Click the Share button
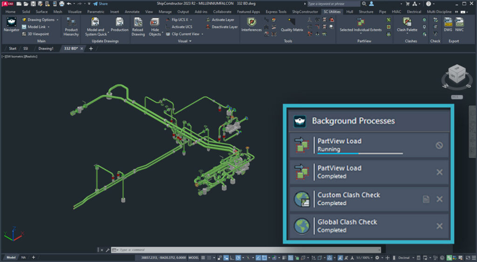 [x=101, y=4]
